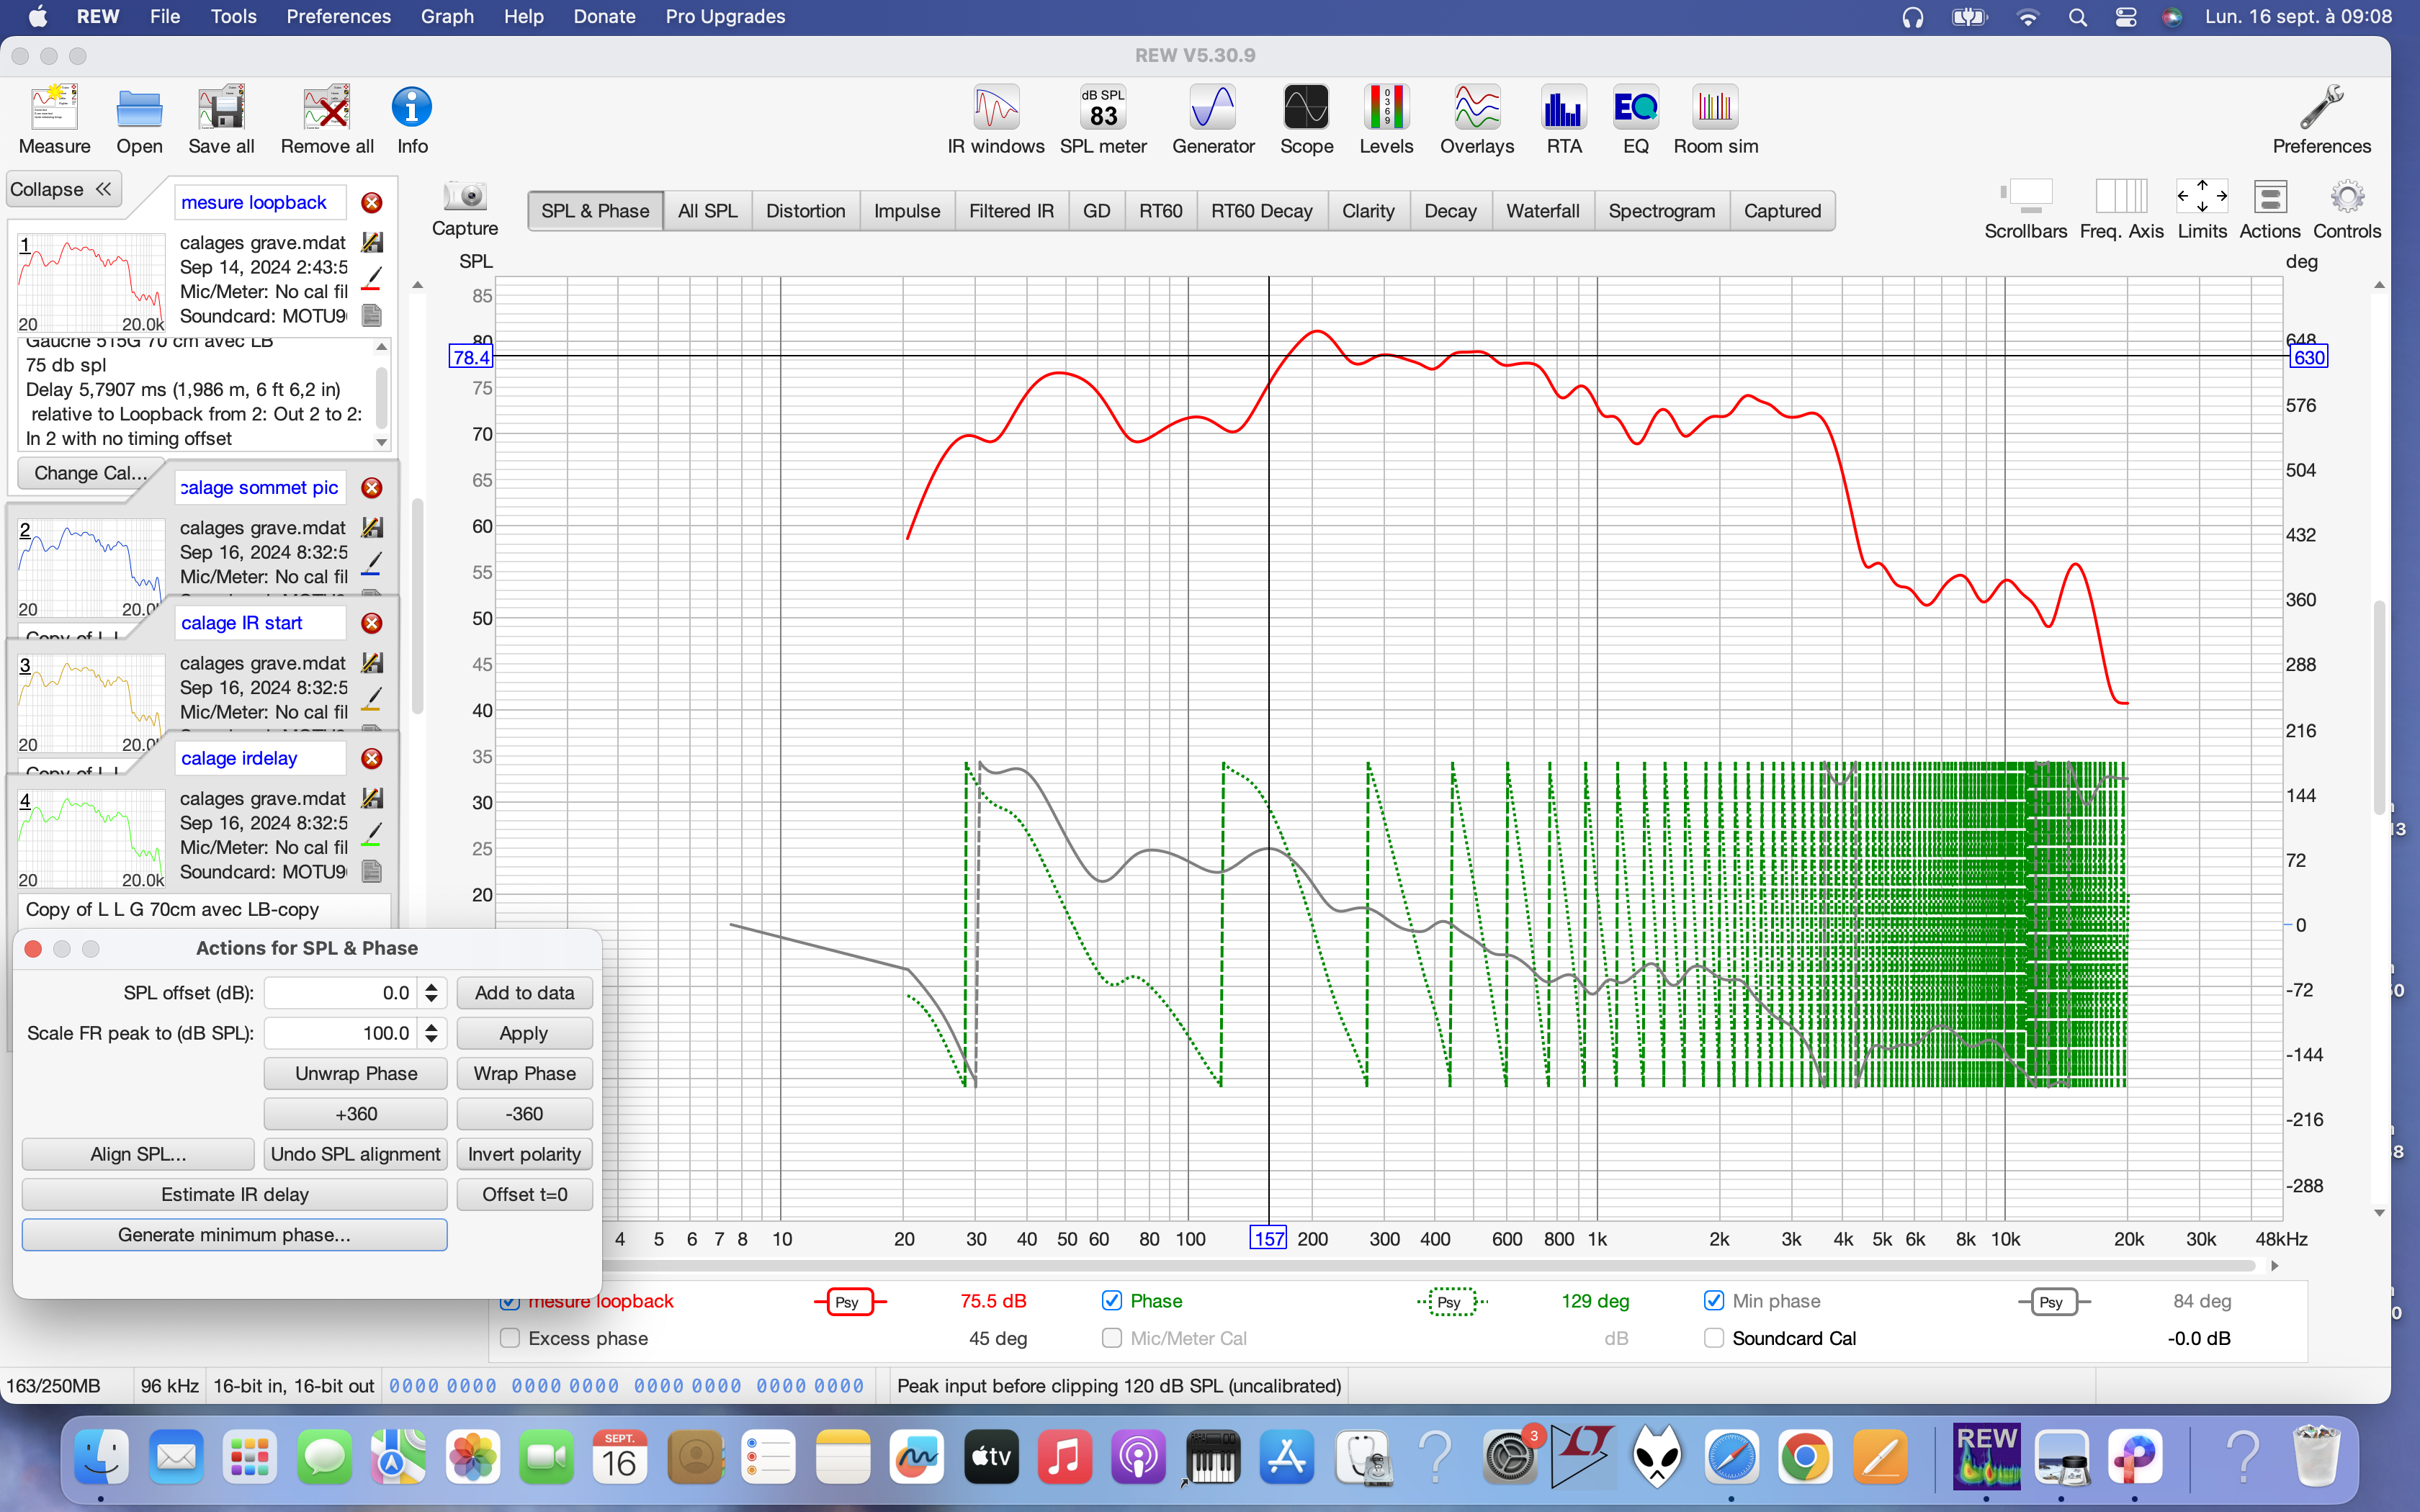Remove the 'mesure loopback' measurement
2420x1512 pixels.
point(371,203)
